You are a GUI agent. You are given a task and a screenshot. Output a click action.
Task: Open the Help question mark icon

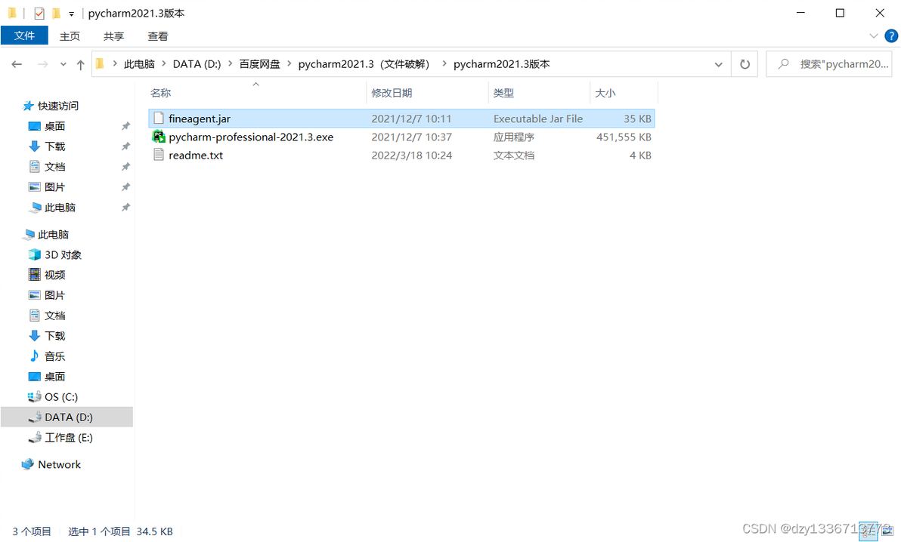(x=891, y=36)
